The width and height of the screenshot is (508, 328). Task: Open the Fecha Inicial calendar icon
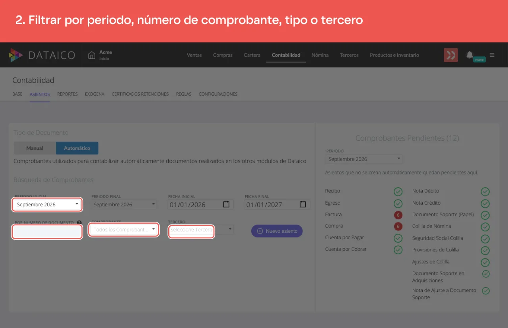coord(226,204)
